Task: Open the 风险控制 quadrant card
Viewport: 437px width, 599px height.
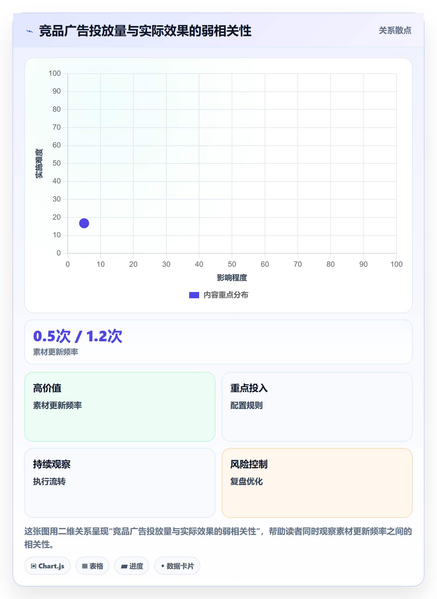Action: (x=317, y=483)
